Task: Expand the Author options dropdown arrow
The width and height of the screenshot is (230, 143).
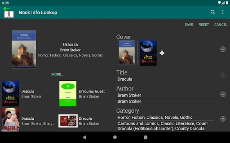Action: pyautogui.click(x=223, y=95)
